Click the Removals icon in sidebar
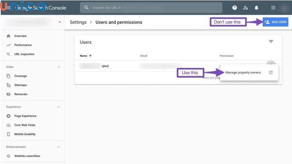The width and height of the screenshot is (292, 164). 8,94
